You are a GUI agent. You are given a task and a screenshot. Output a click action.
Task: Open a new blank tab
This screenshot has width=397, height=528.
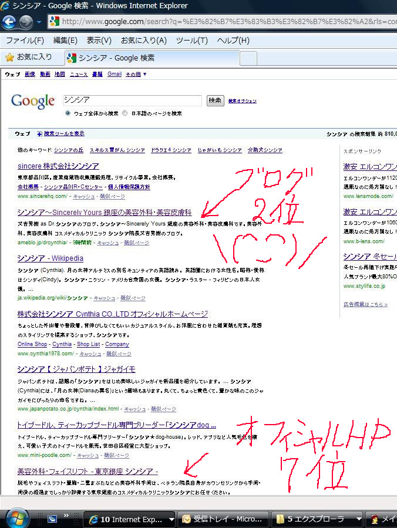(x=248, y=58)
